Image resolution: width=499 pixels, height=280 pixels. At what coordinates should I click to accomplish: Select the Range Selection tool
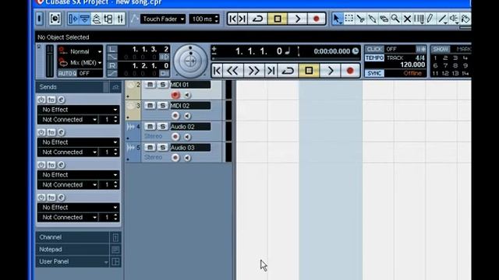(349, 19)
